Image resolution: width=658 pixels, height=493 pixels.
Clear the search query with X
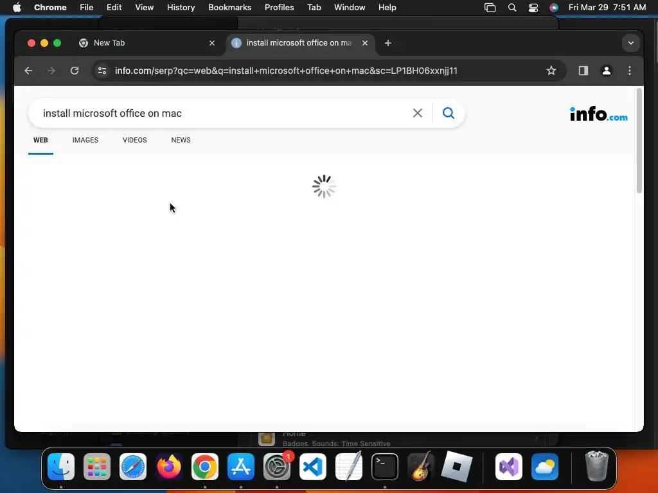(418, 113)
